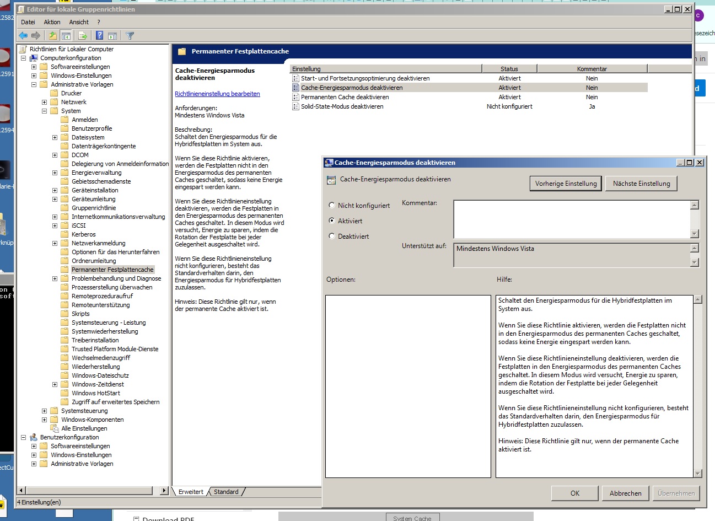Collapse the Computerkonfiguration node

[x=23, y=58]
